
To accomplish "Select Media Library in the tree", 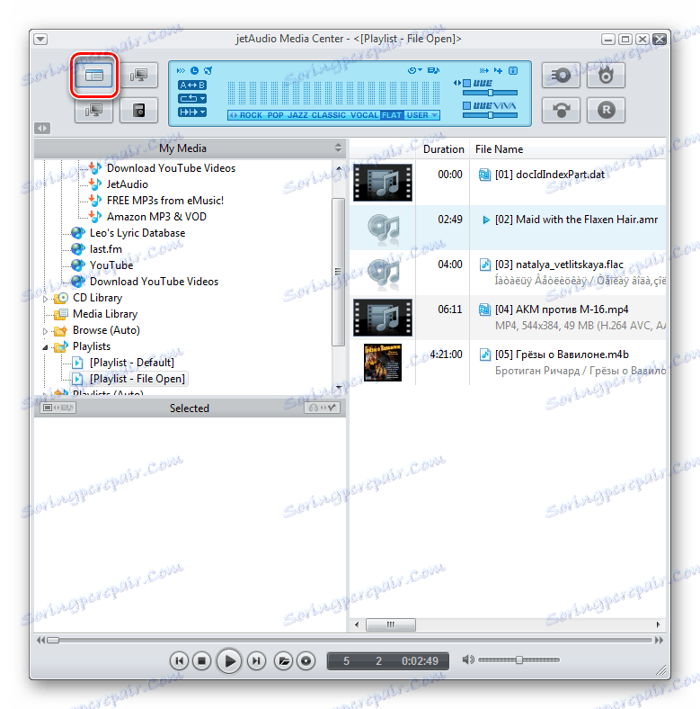I will [105, 314].
